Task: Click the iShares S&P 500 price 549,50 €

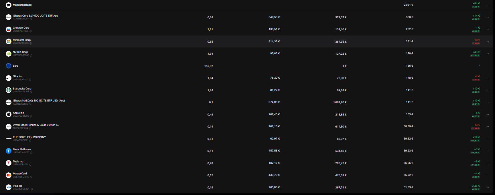Action: (274, 17)
